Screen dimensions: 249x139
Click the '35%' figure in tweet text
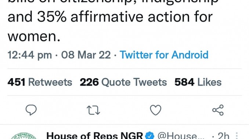pos(52,17)
